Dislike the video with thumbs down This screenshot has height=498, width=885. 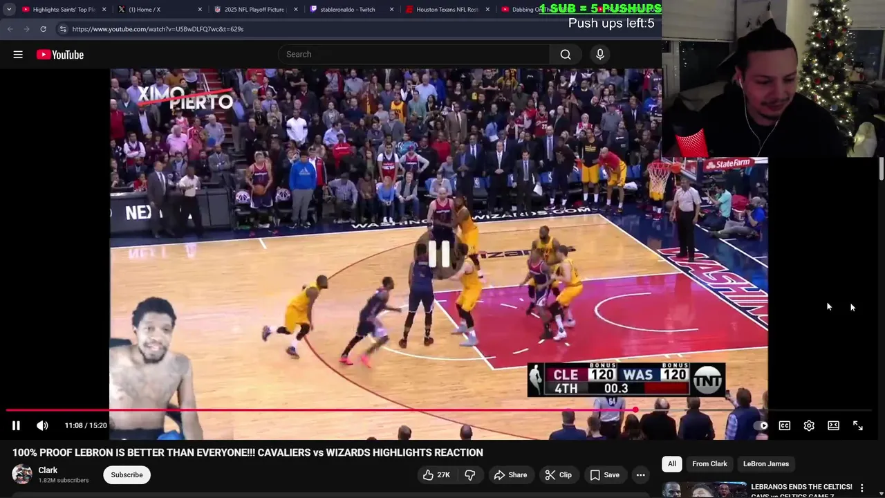469,474
